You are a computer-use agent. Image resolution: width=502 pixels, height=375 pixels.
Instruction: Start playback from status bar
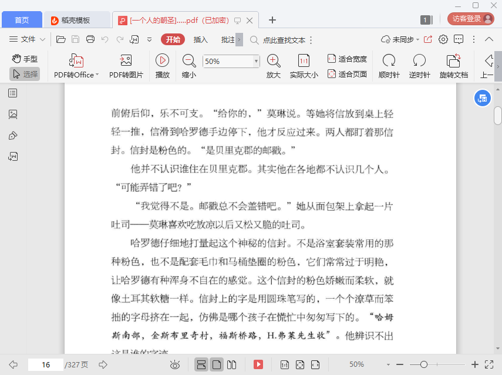click(x=258, y=364)
